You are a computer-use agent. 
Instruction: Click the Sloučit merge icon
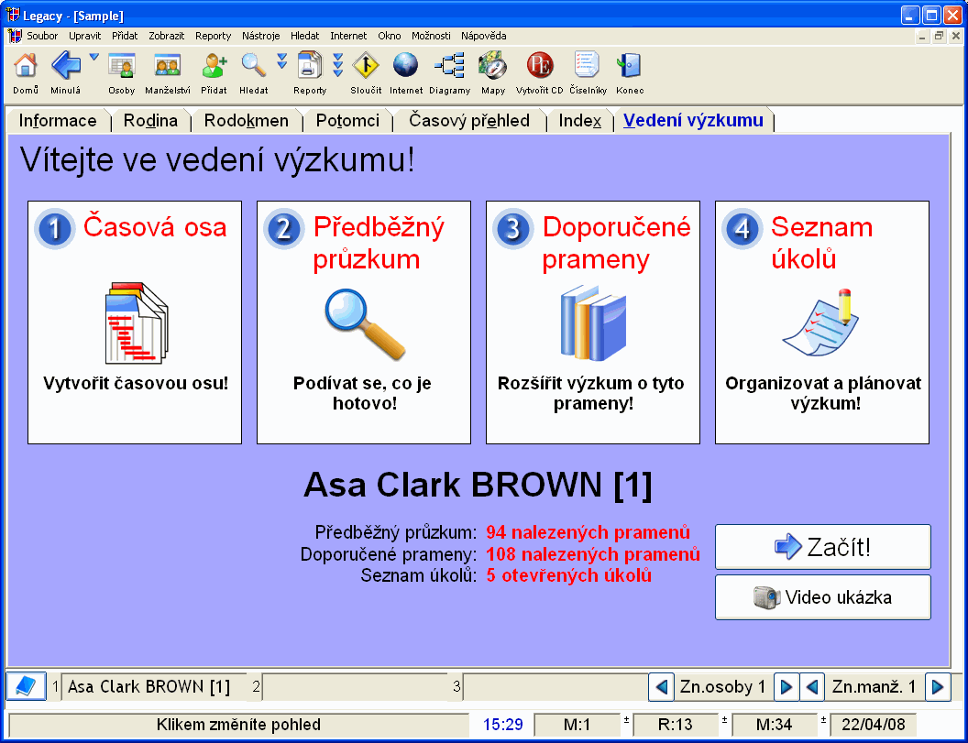click(366, 66)
